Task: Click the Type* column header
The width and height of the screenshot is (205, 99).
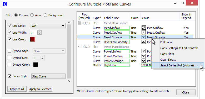Action: [x=97, y=18]
